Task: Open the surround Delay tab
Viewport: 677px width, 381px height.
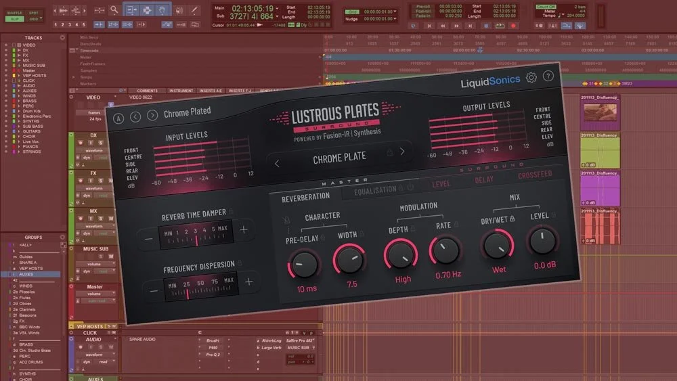Action: click(x=483, y=179)
